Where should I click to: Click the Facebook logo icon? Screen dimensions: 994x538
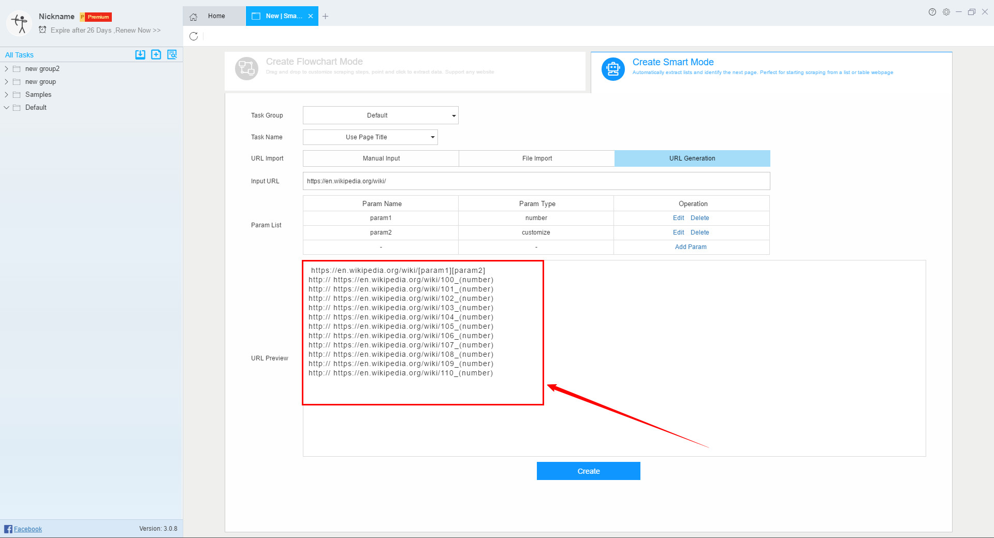8,529
